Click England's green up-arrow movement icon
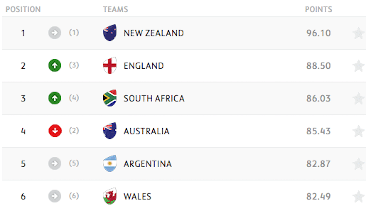 click(x=55, y=65)
